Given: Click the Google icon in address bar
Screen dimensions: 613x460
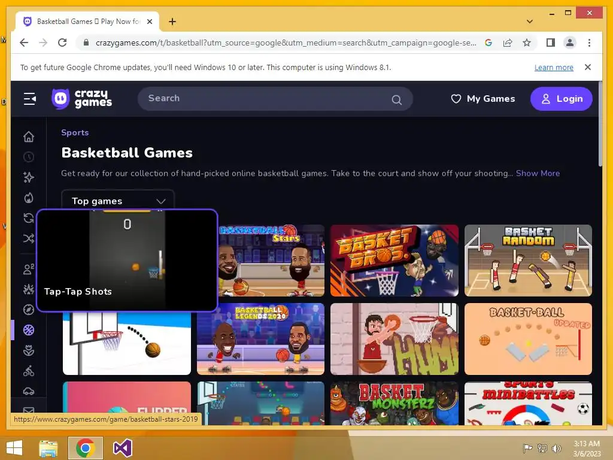Looking at the screenshot, I should pyautogui.click(x=488, y=43).
